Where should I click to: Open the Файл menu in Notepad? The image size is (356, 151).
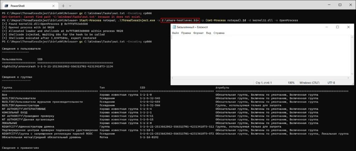[175, 33]
